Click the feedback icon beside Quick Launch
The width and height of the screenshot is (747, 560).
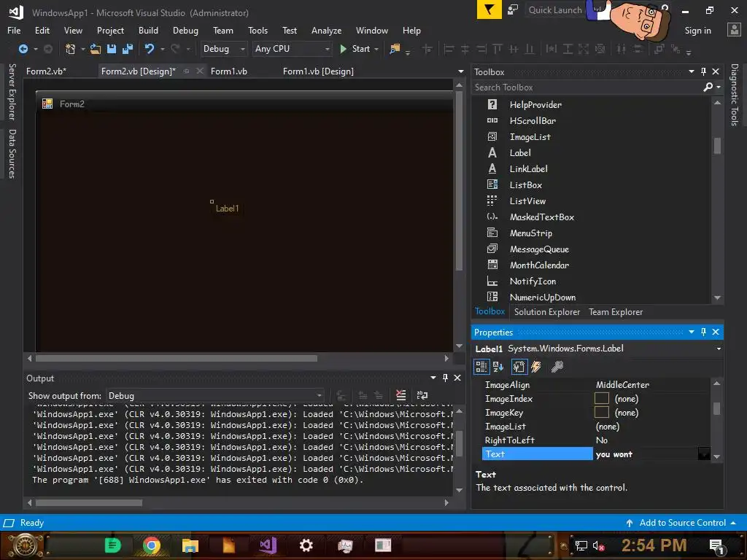click(513, 9)
